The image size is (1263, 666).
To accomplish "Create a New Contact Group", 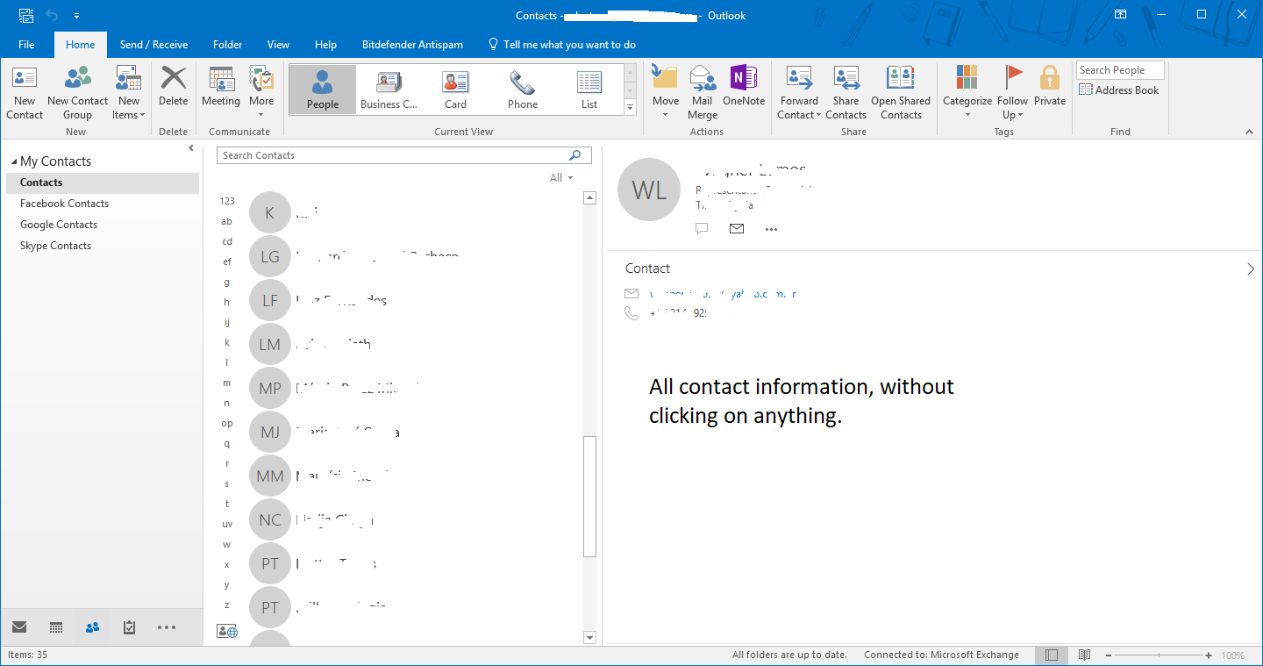I will (77, 93).
